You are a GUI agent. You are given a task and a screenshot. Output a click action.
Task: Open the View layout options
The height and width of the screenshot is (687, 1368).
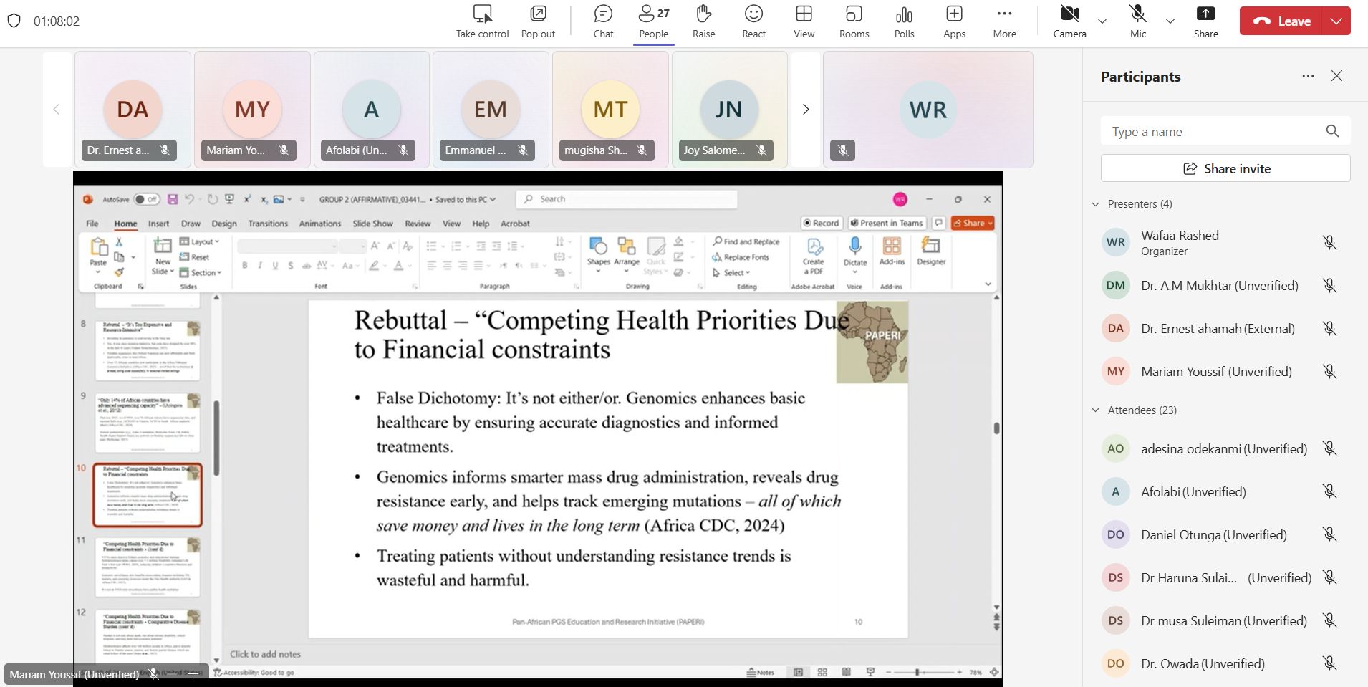tap(804, 21)
